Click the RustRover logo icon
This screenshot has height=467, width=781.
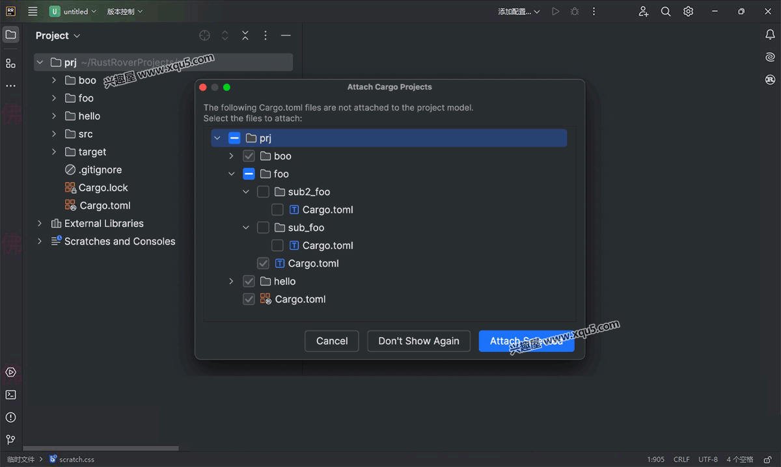[x=10, y=11]
